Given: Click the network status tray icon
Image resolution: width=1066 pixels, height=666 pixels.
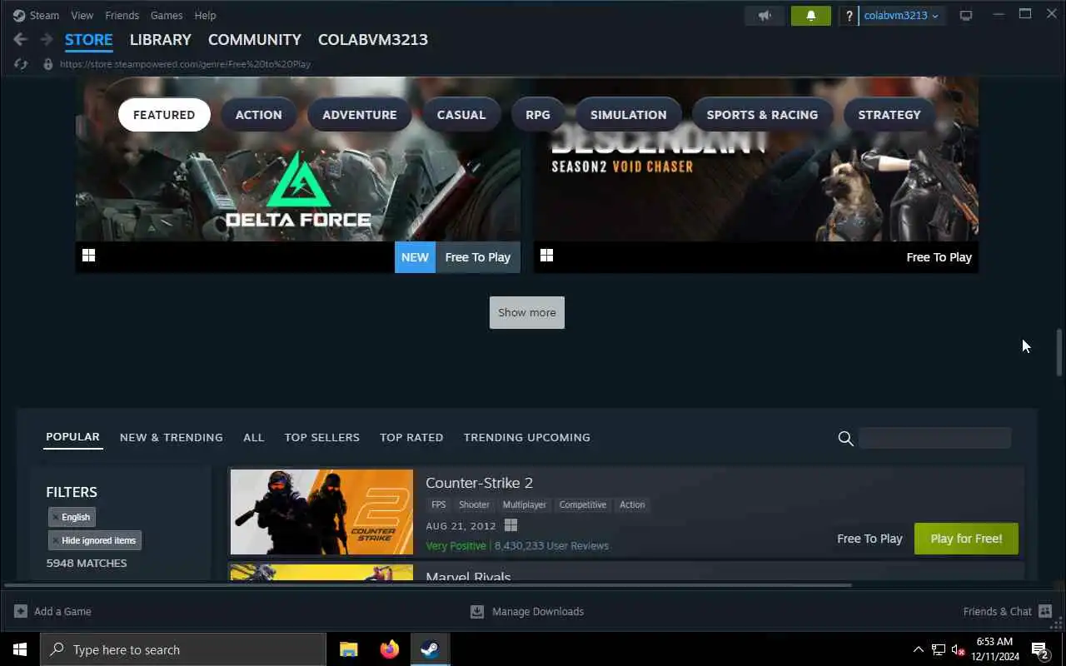Looking at the screenshot, I should [x=939, y=649].
